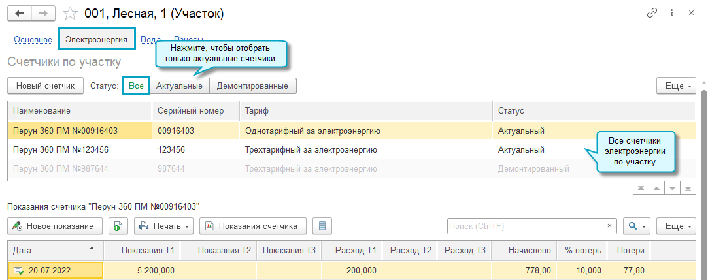Image resolution: width=708 pixels, height=280 pixels.
Task: Clear the search field with X
Action: coord(609,226)
